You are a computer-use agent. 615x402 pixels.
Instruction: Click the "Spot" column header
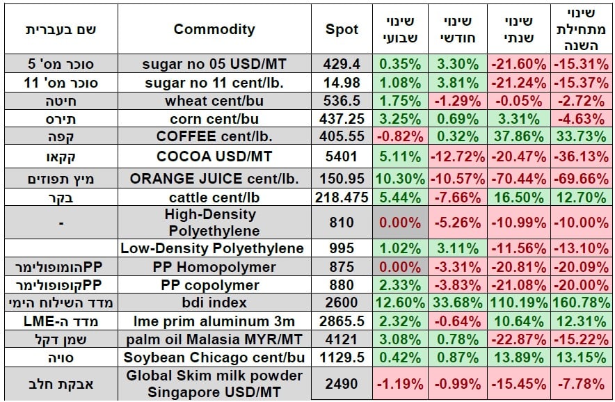pos(342,29)
